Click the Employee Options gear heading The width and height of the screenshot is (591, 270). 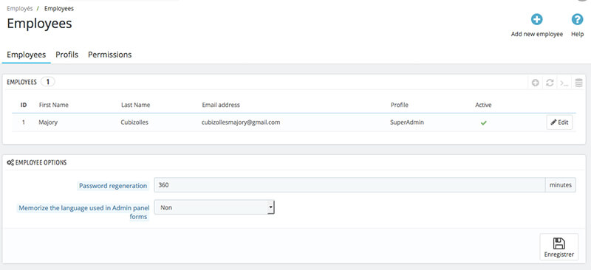tap(37, 163)
